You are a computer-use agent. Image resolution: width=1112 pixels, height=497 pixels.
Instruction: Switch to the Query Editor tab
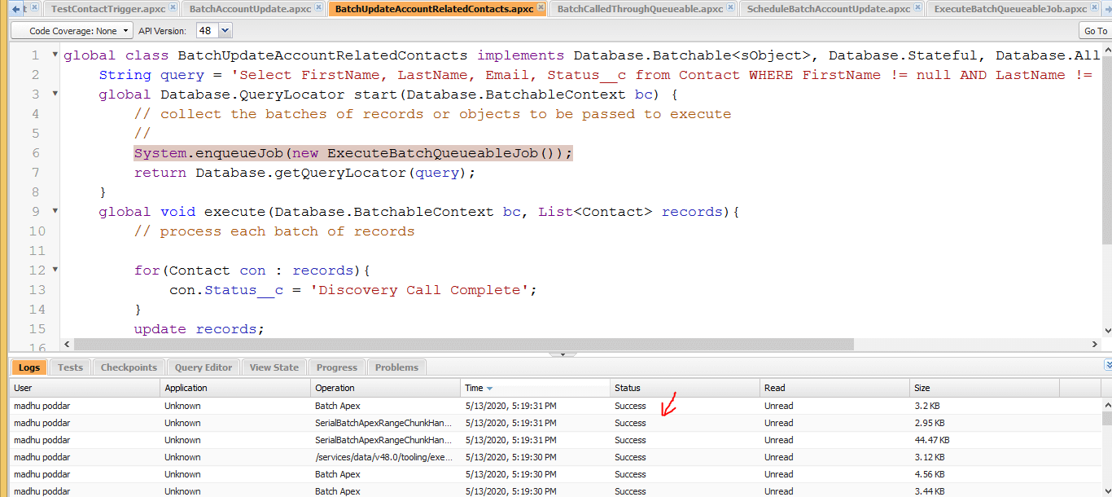(x=204, y=367)
